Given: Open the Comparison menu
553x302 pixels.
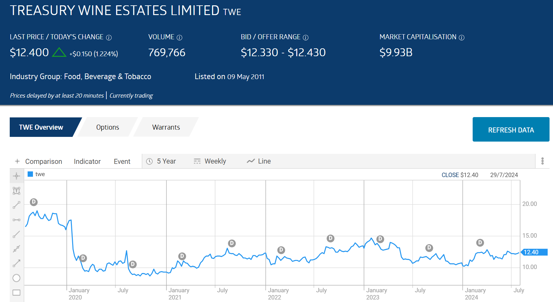Looking at the screenshot, I should point(44,161).
